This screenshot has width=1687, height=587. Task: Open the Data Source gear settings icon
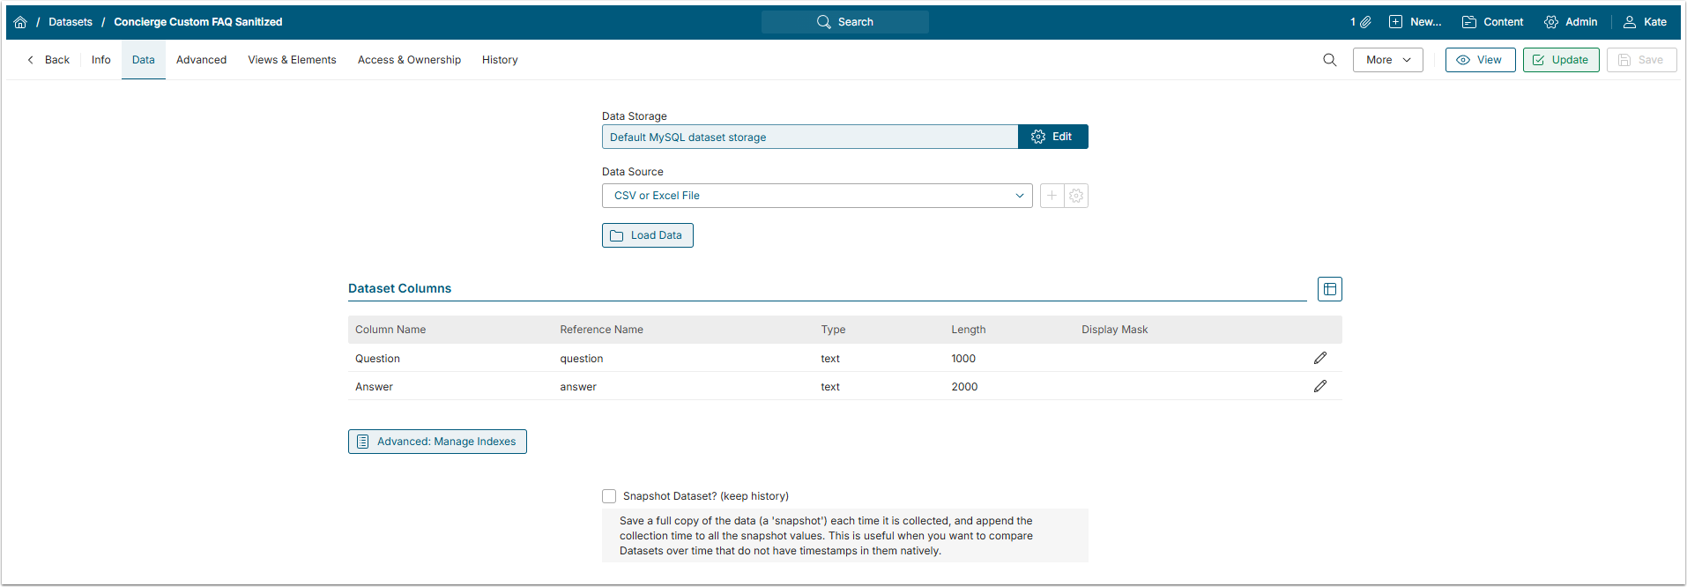[x=1076, y=196]
